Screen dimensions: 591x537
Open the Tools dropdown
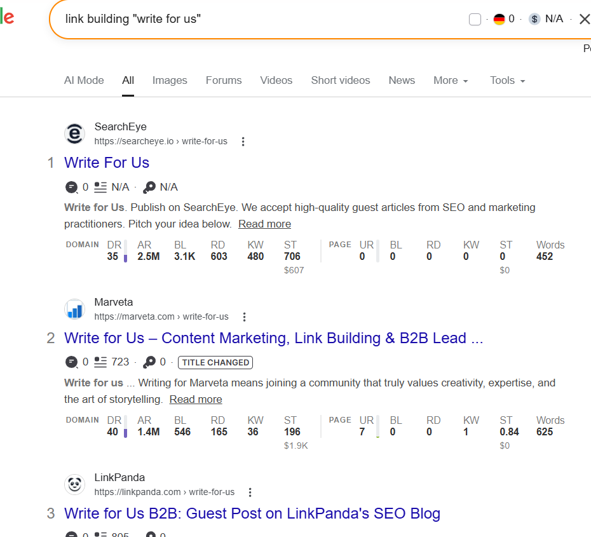(507, 80)
